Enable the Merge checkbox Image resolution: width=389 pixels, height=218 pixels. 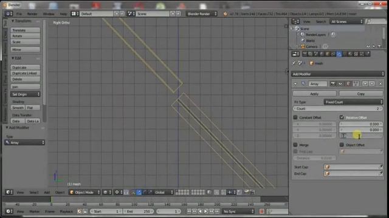[x=295, y=145]
